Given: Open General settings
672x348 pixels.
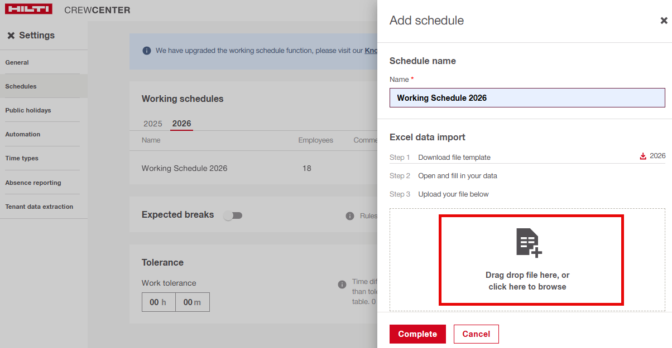Looking at the screenshot, I should click(x=17, y=62).
